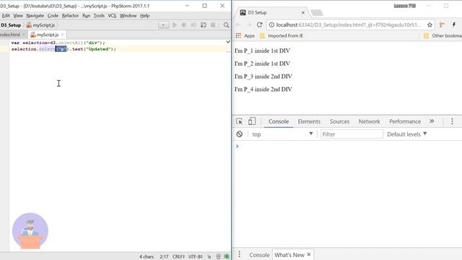Open the View menu

pos(18,16)
